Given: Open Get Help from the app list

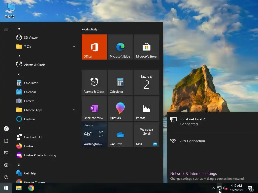Looking at the screenshot, I should point(46,173).
